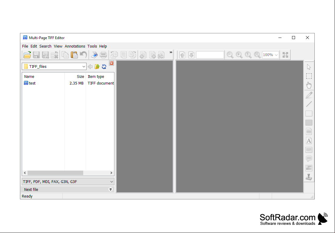Open the View menu
Viewport: 335px width, 233px height.
point(58,46)
